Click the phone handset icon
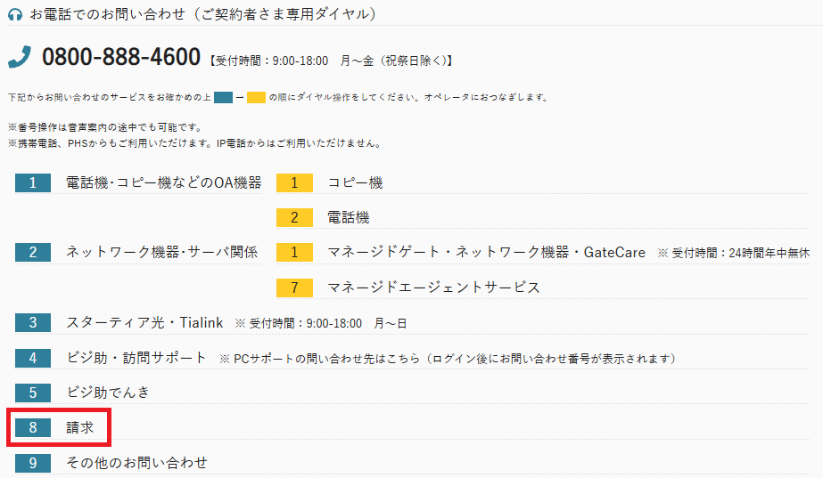 coord(20,58)
